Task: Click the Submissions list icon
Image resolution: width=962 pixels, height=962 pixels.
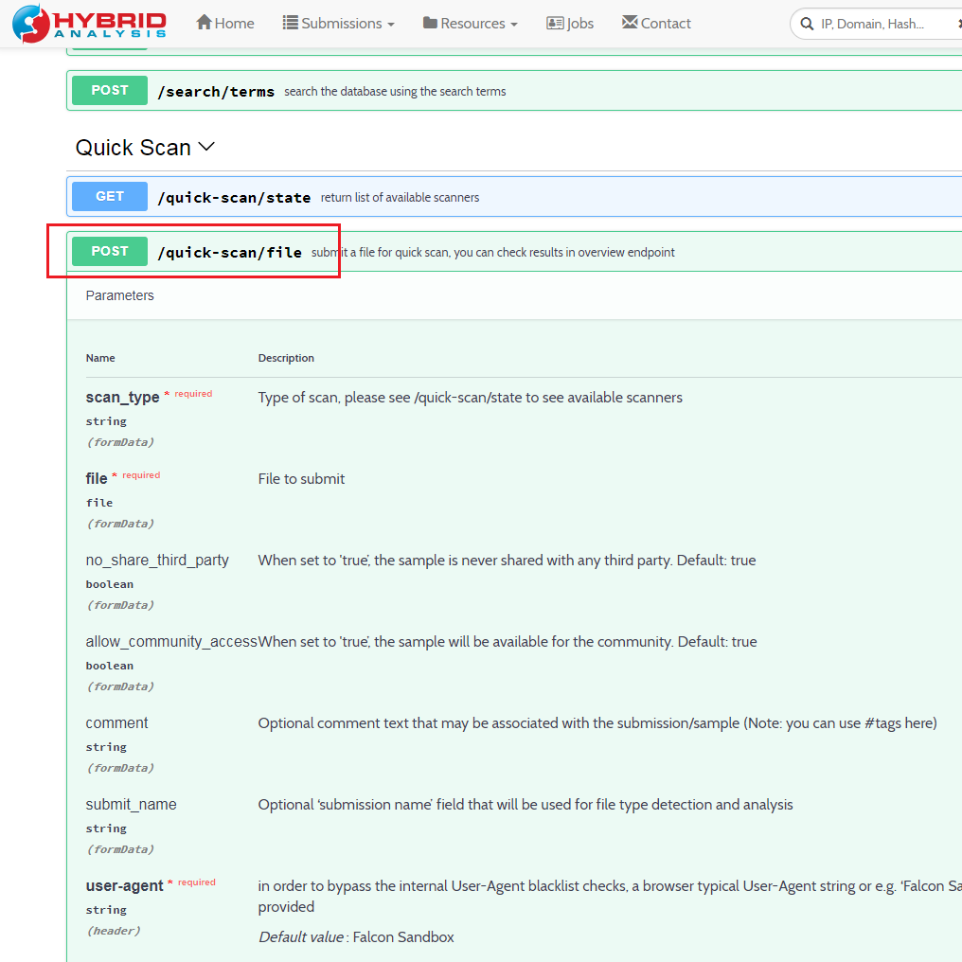Action: pos(290,23)
